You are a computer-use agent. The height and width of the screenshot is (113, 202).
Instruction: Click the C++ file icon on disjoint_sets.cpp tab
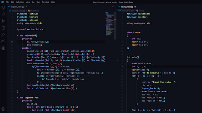click(x=9, y=7)
